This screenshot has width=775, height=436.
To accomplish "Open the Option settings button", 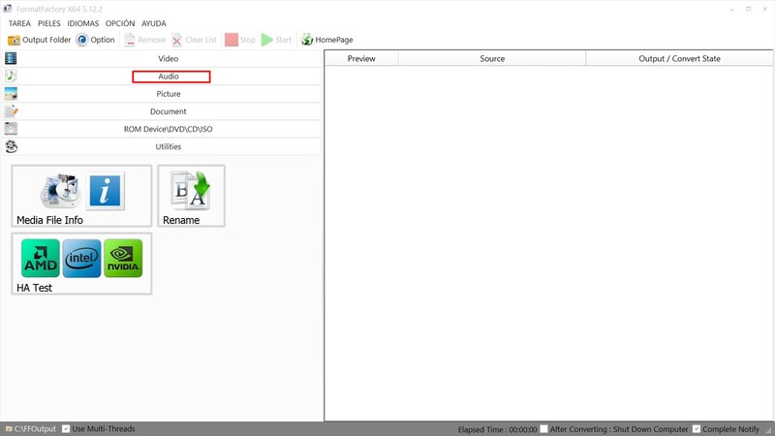I will coord(95,40).
